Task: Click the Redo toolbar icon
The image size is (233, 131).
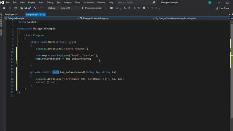Action: 42,8
